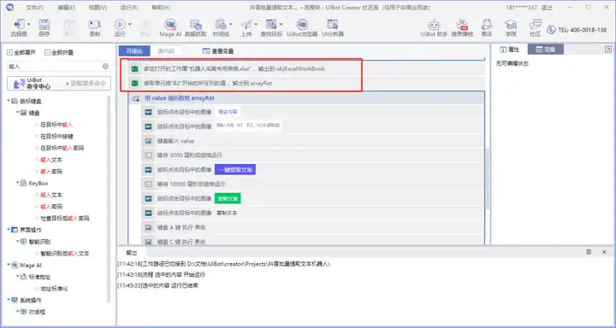This screenshot has height=328, width=616.
Task: Open the 查找目标 dropdown arrow
Action: [x=281, y=24]
